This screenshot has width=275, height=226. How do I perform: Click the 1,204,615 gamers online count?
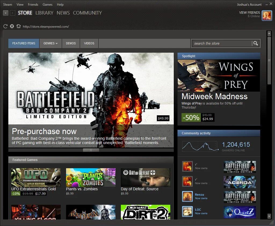tap(236, 145)
